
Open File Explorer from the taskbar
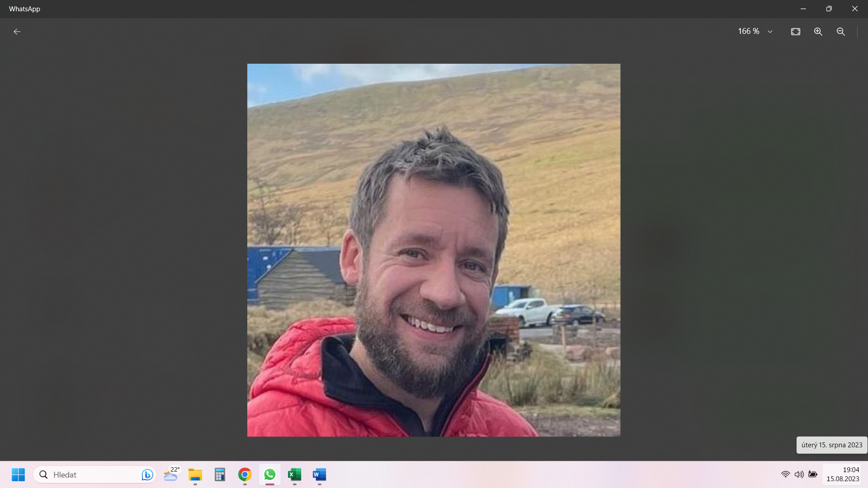(195, 474)
